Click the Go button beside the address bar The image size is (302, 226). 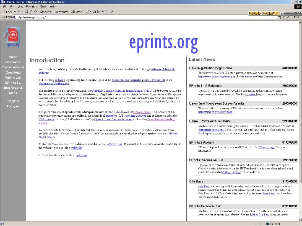[286, 17]
